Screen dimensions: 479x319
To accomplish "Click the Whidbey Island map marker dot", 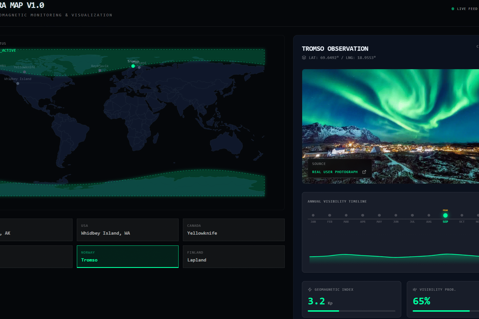I will coord(18,83).
